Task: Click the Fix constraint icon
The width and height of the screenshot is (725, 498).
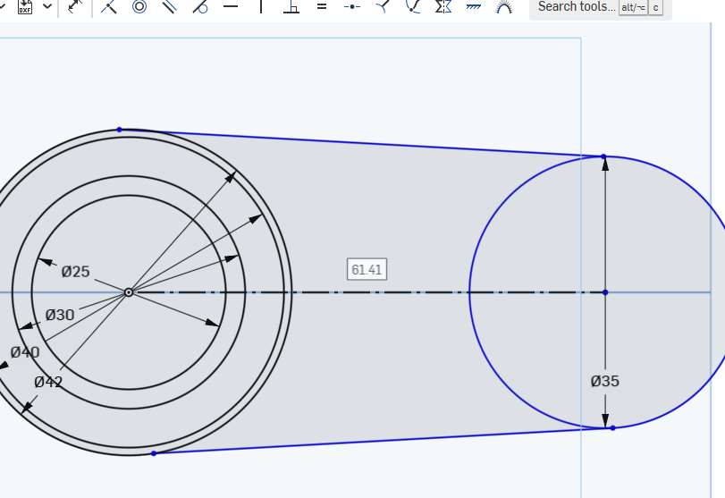Action: 474,6
